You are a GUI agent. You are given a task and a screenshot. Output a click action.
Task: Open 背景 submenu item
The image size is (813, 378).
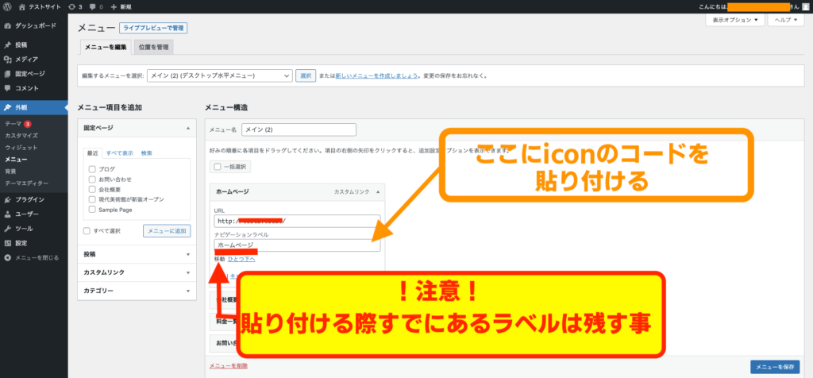(10, 171)
